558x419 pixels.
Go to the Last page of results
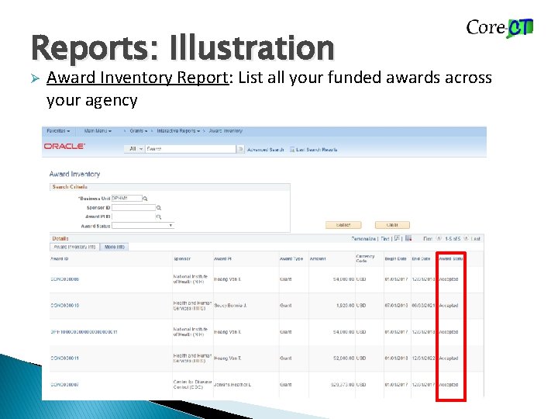click(475, 239)
